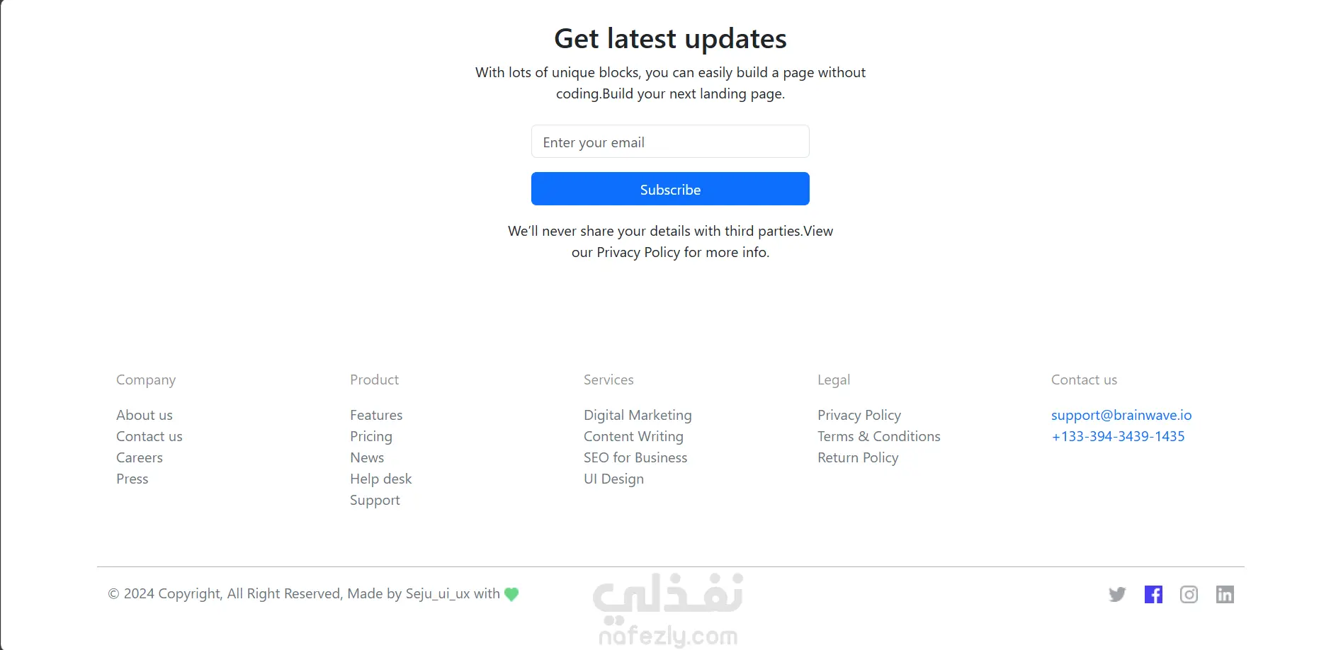This screenshot has height=650, width=1336.
Task: Visit the Features product link
Action: 376,415
